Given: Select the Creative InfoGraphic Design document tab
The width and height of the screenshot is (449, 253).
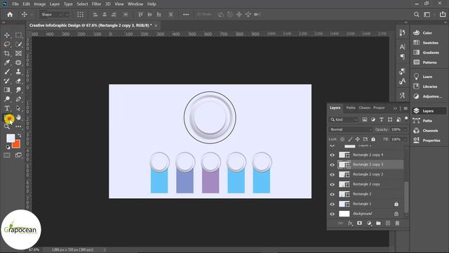Looking at the screenshot, I should [91, 25].
